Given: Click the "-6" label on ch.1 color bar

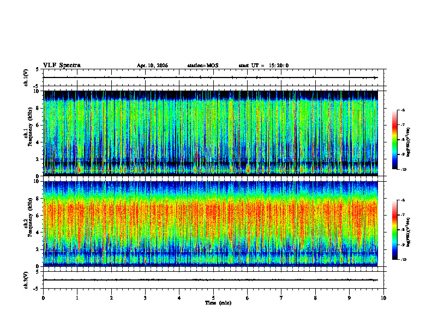Looking at the screenshot, I should click(403, 110).
